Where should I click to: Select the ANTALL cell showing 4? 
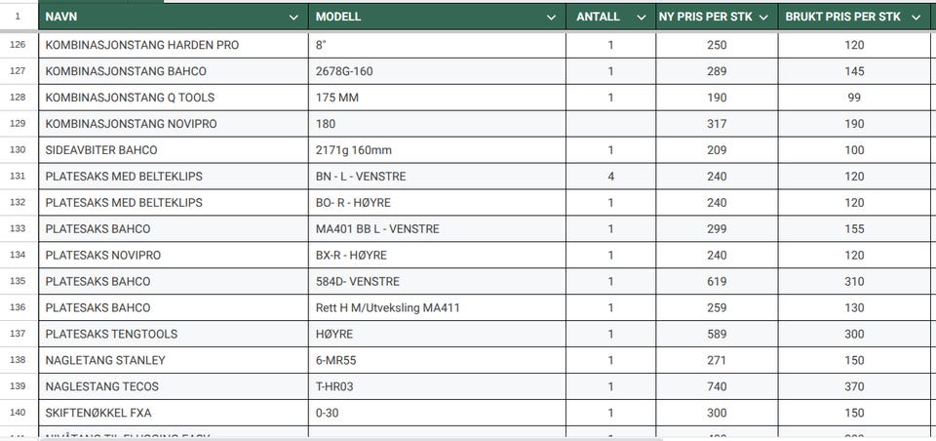point(610,177)
